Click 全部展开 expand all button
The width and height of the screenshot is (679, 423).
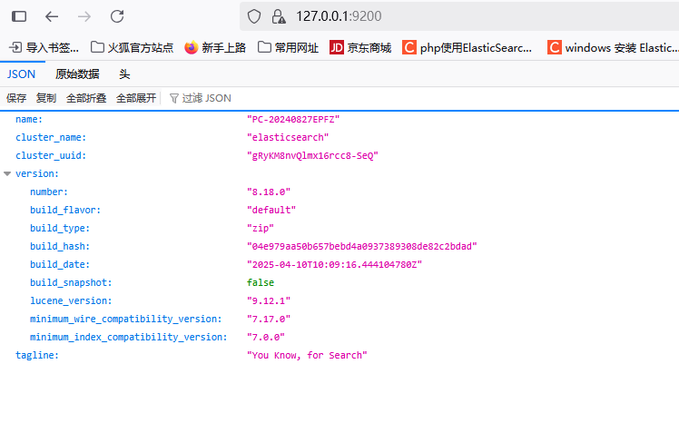click(136, 98)
